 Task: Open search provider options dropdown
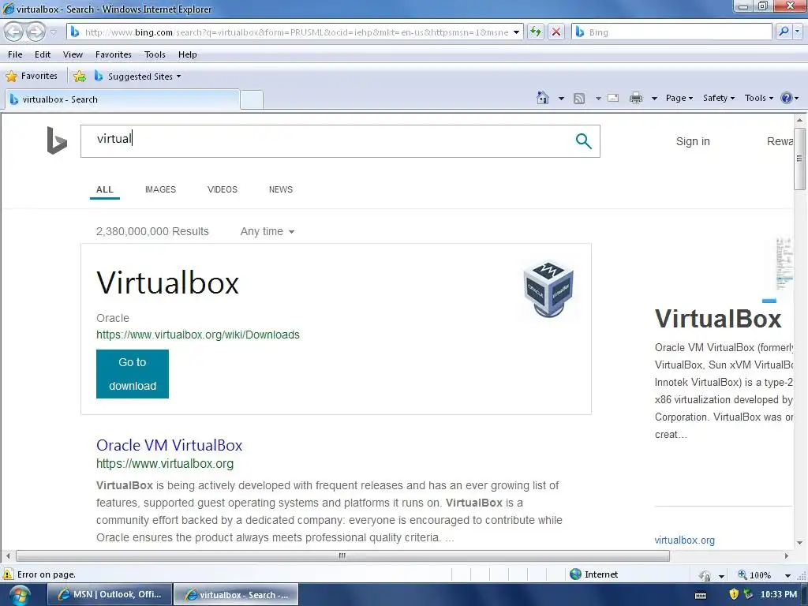coord(797,32)
